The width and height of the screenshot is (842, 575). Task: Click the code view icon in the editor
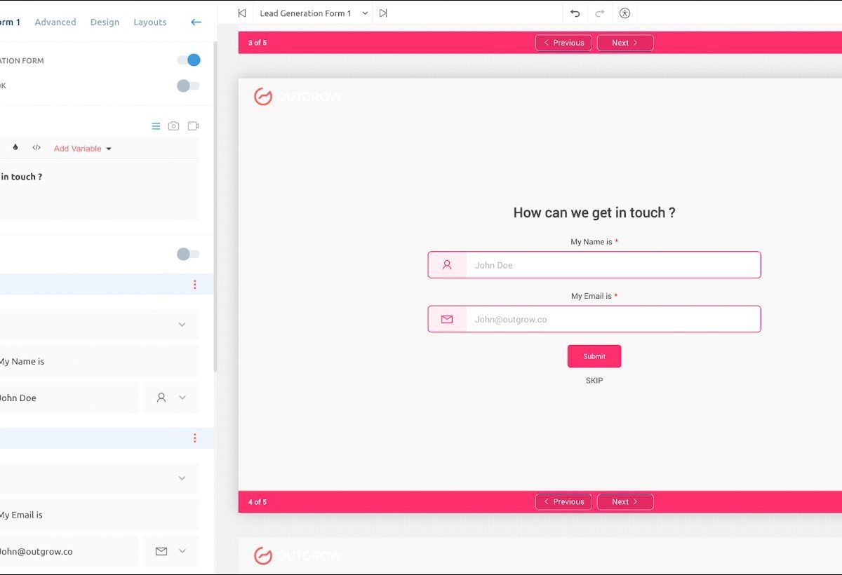[x=36, y=148]
